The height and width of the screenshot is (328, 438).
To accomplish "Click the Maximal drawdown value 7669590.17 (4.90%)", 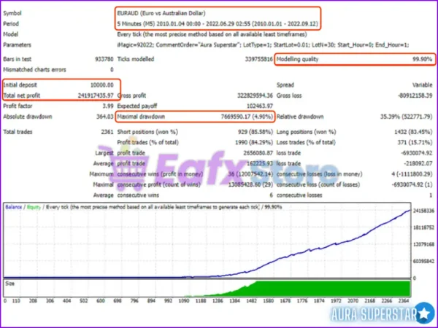I will click(x=247, y=117).
